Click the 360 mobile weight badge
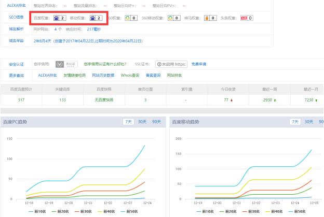 coord(173,18)
